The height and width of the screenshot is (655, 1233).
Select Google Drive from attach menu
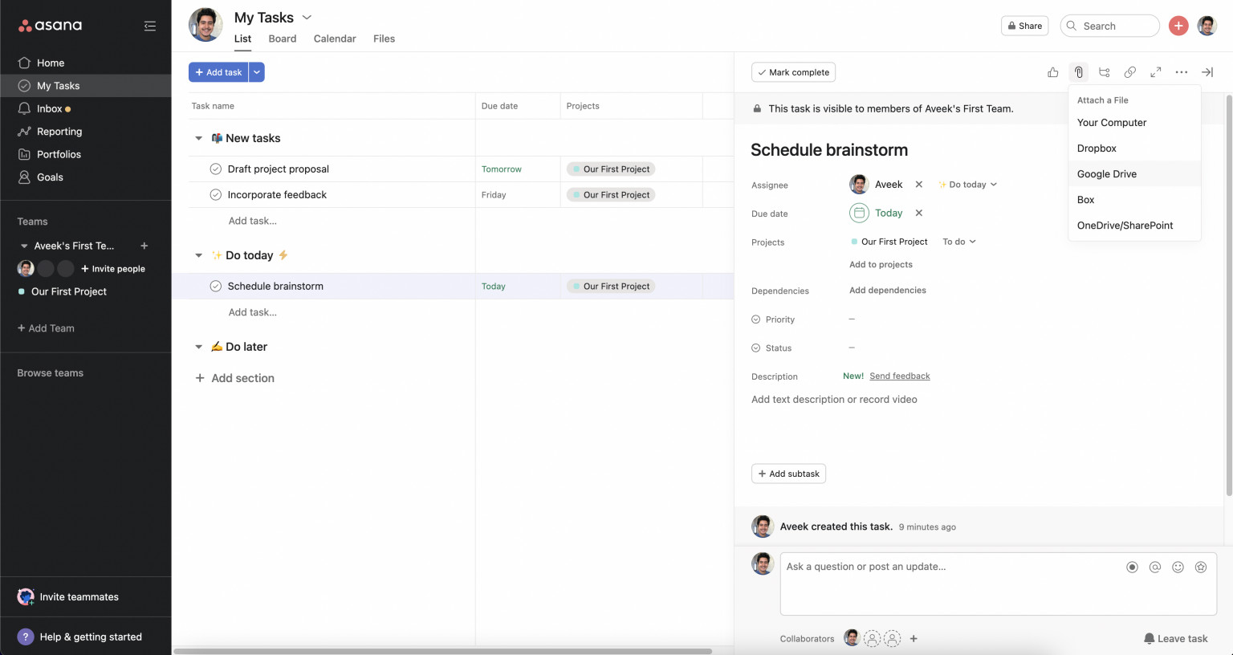coord(1106,174)
